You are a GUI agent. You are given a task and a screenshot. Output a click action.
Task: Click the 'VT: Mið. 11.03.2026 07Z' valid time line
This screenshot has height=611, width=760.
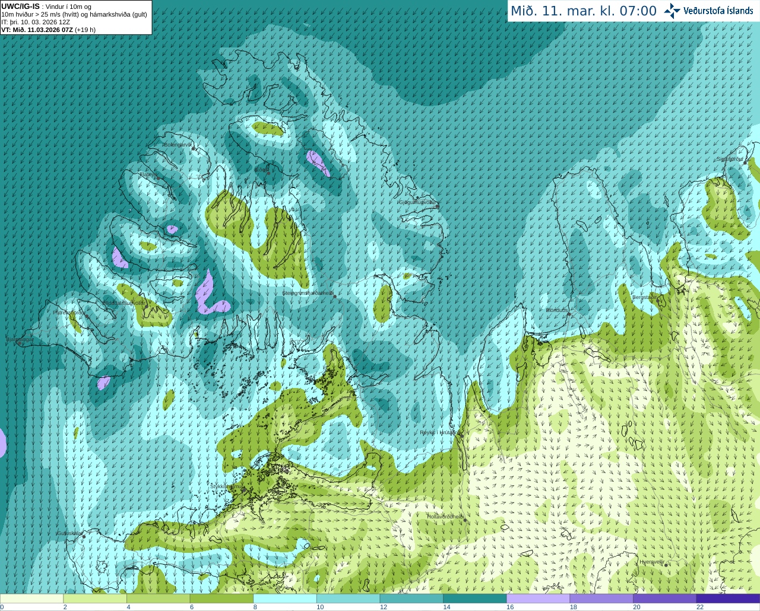tap(37, 30)
